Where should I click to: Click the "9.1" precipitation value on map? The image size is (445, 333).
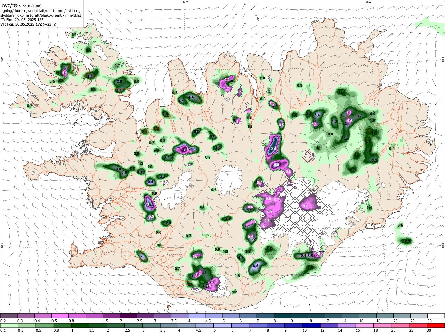151,182
